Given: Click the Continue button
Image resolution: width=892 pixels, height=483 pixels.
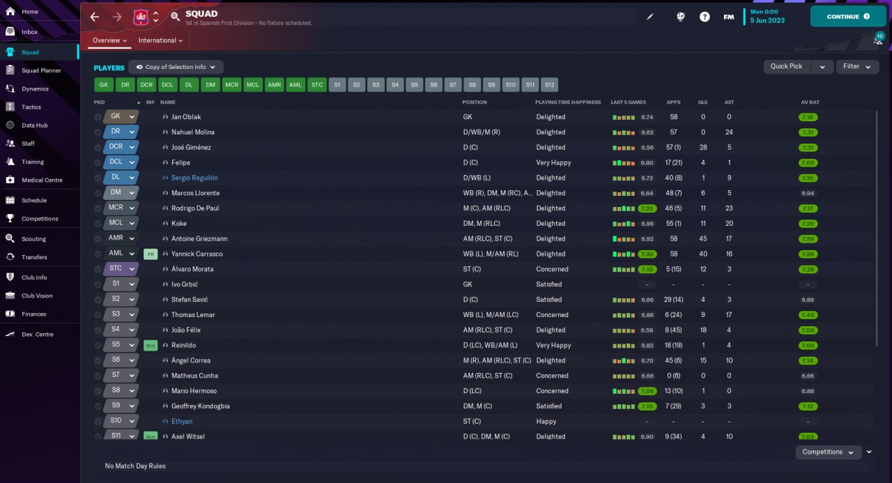Looking at the screenshot, I should coord(848,17).
